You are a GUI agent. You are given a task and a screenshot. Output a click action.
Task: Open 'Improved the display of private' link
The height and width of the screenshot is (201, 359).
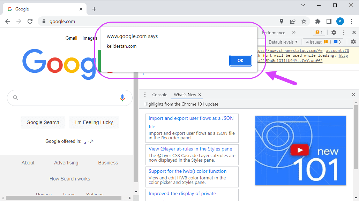pyautogui.click(x=182, y=193)
